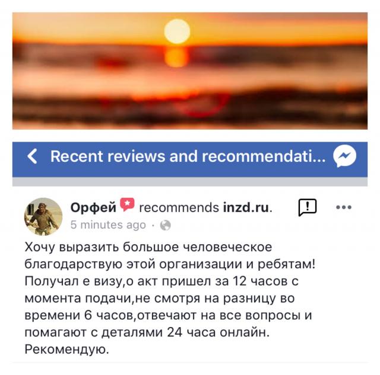This screenshot has width=380, height=375.
Task: Tap the 'Recent reviews and recommendati...' title
Action: coord(188,156)
